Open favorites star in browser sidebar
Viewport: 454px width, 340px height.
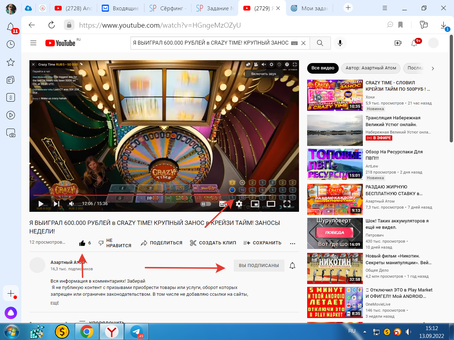[x=11, y=62]
